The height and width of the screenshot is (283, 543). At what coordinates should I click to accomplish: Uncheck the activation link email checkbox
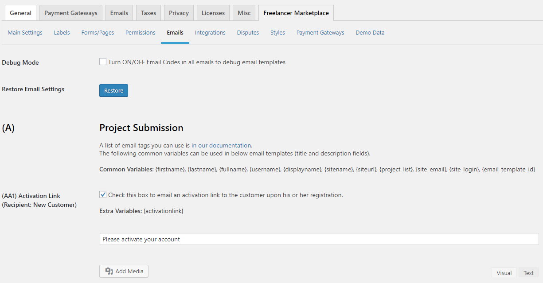point(103,194)
